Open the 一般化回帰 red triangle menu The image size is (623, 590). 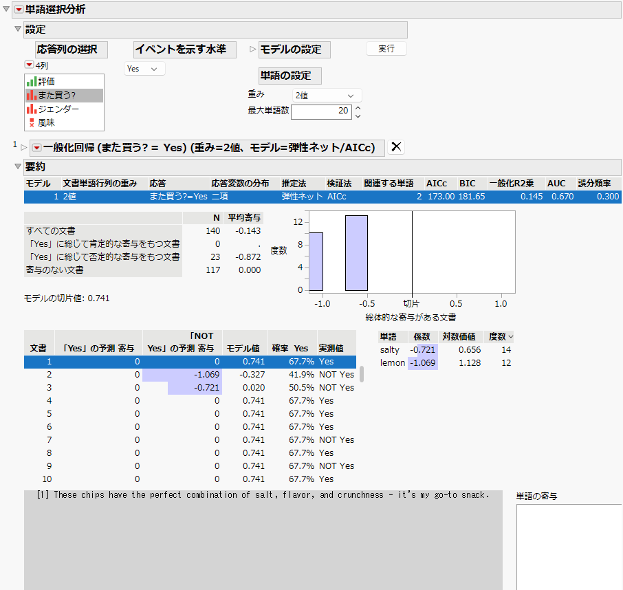tap(36, 148)
